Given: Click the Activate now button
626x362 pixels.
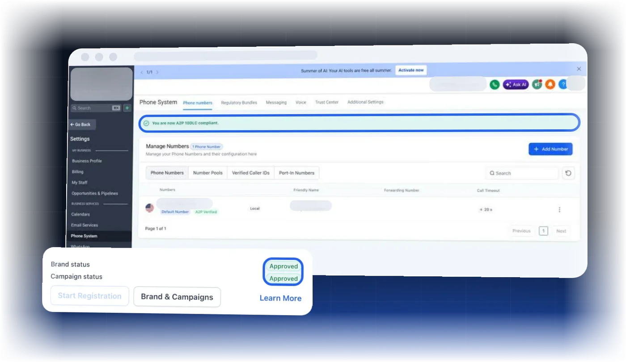Looking at the screenshot, I should [411, 70].
